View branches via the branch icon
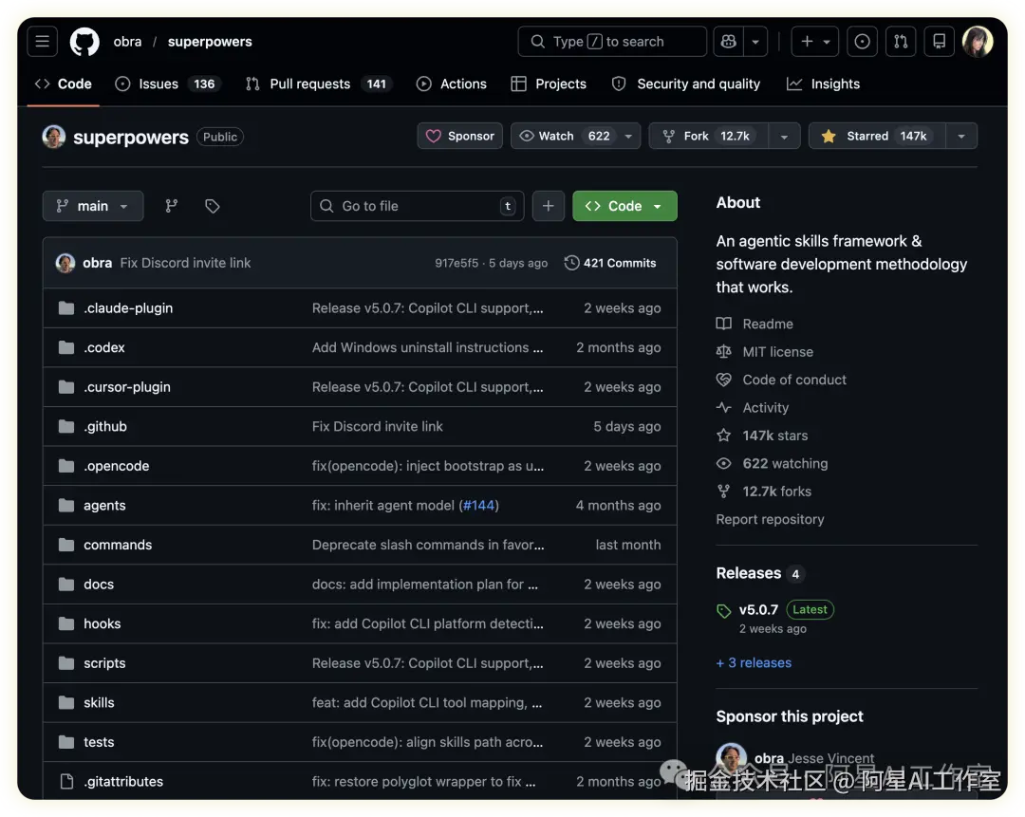 (171, 206)
